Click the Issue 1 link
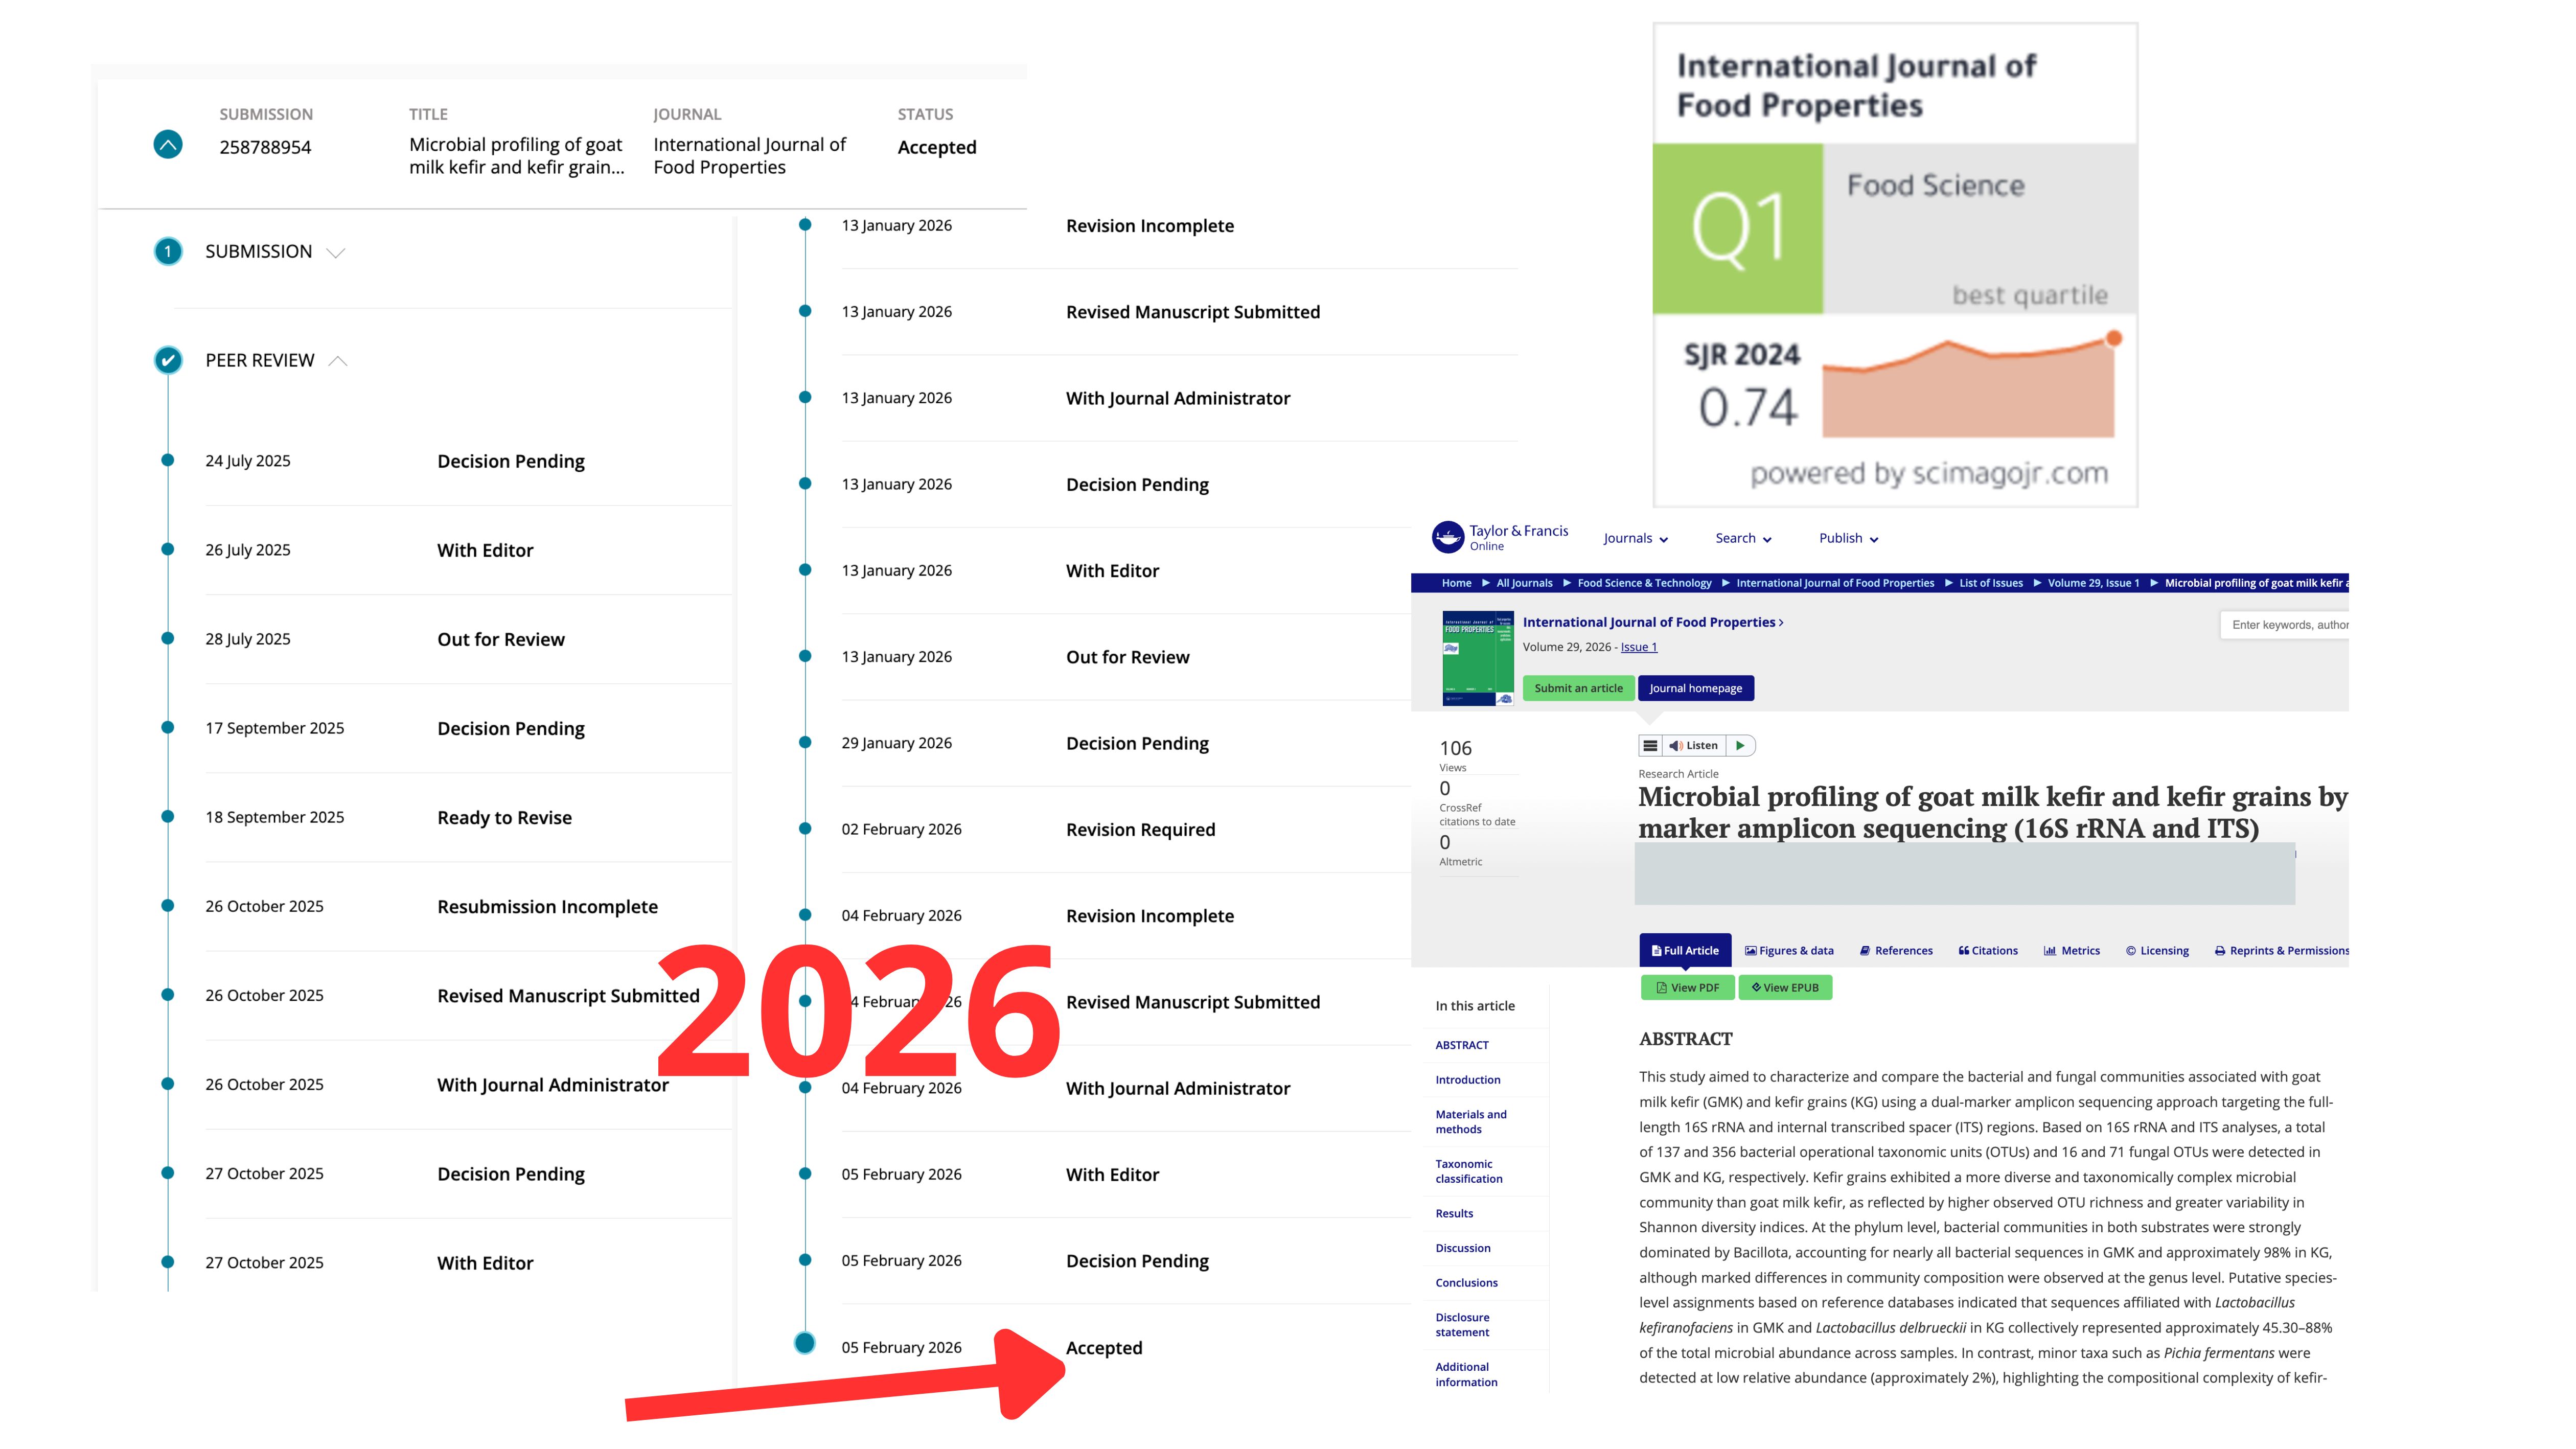 click(x=1638, y=647)
